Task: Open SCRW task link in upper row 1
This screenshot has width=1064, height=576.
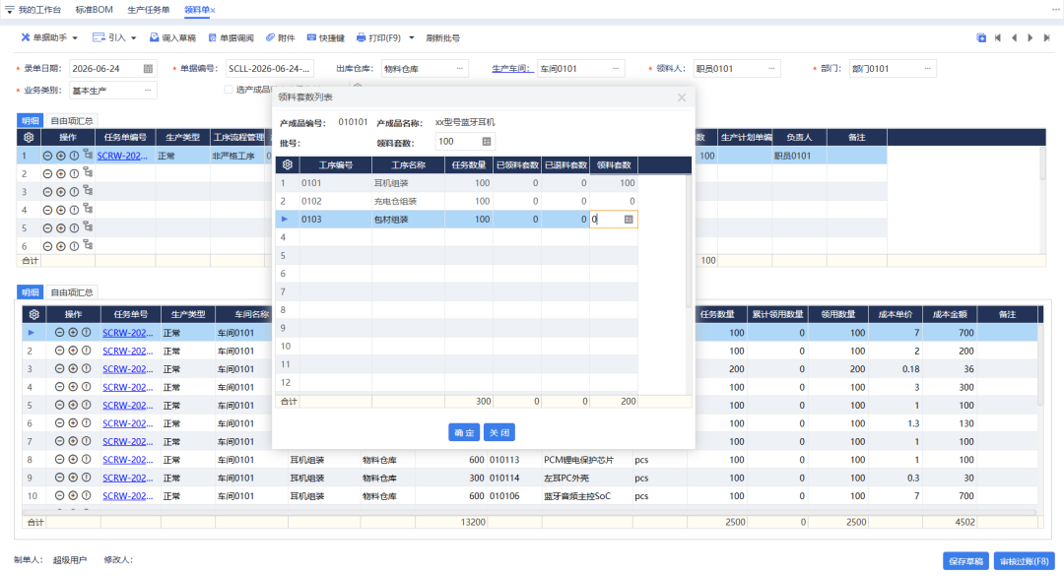Action: [122, 156]
